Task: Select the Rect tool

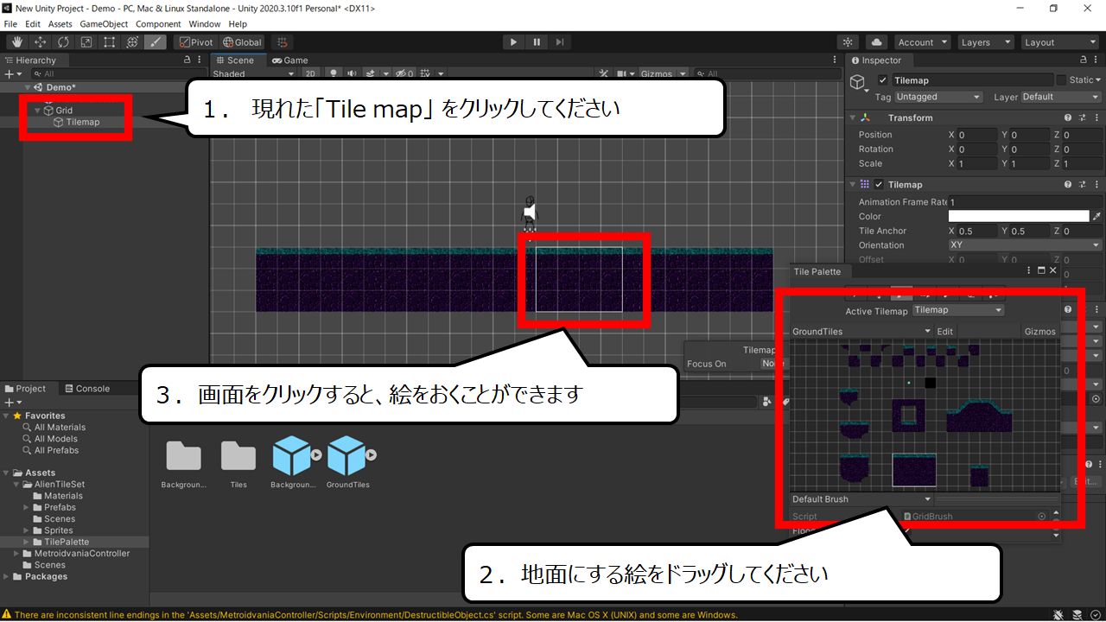Action: [110, 42]
